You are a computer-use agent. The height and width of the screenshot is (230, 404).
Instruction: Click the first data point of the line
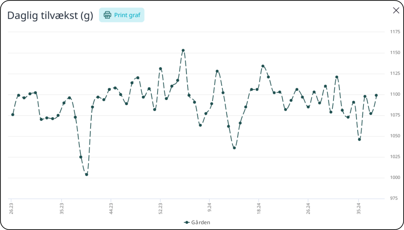pos(13,115)
